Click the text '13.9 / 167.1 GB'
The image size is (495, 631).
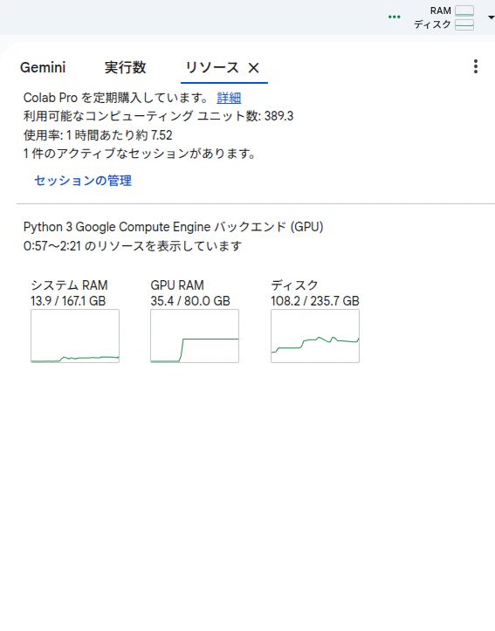point(68,301)
